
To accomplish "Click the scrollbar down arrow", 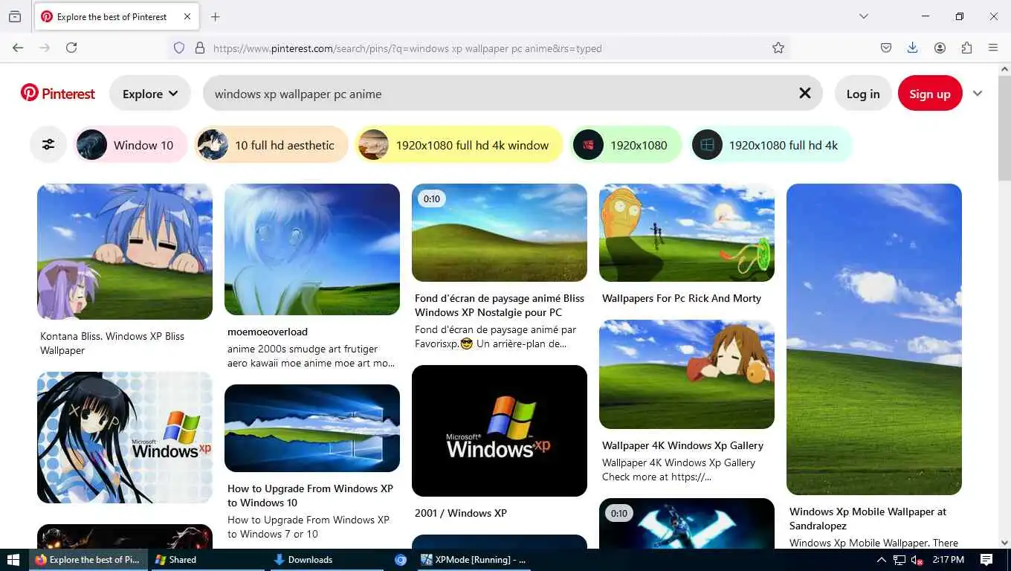I will pos(1004,543).
